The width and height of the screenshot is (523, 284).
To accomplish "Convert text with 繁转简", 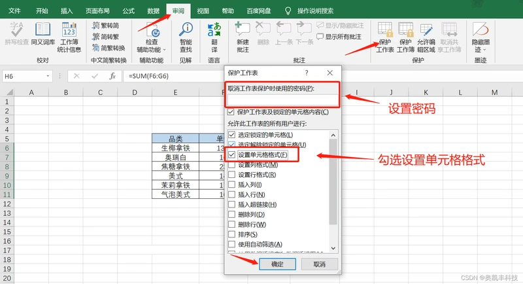I will coord(106,26).
